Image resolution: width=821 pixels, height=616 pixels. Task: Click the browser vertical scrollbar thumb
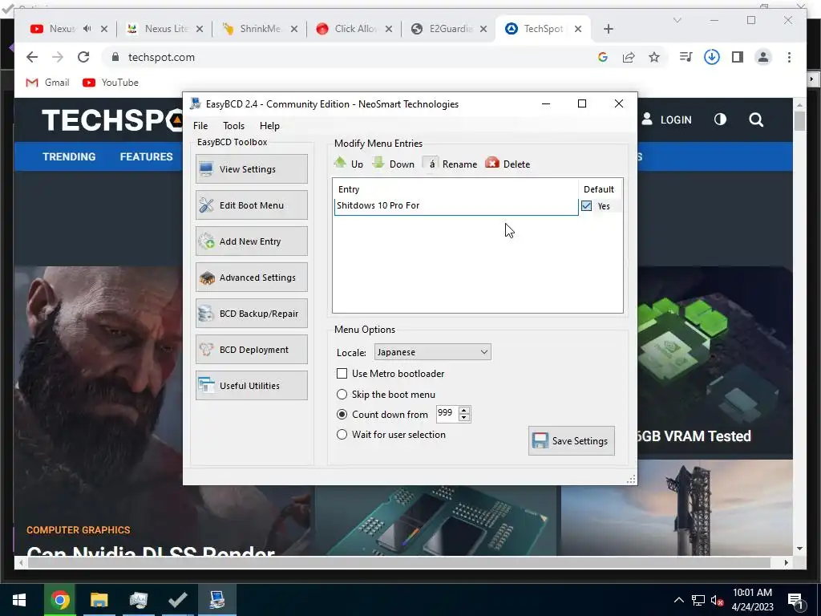(799, 121)
